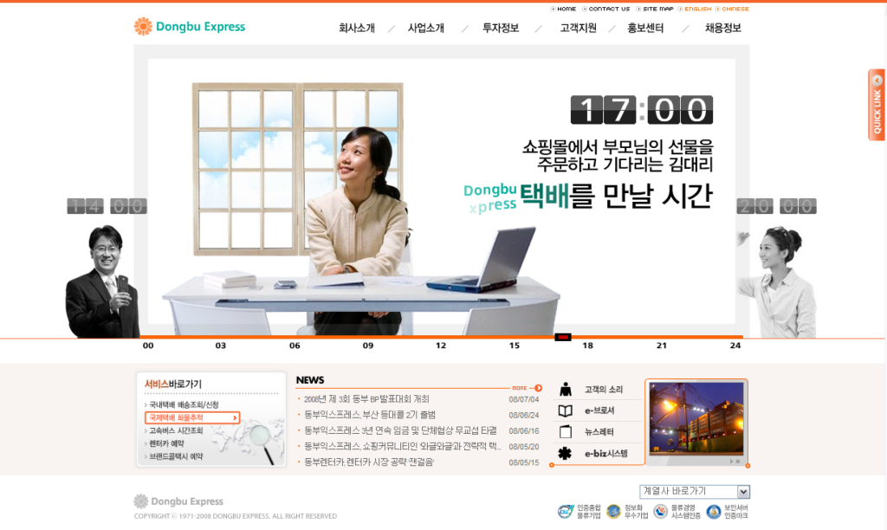Image resolution: width=887 pixels, height=530 pixels.
Task: Jump to 06 on the timeline
Action: tap(295, 346)
